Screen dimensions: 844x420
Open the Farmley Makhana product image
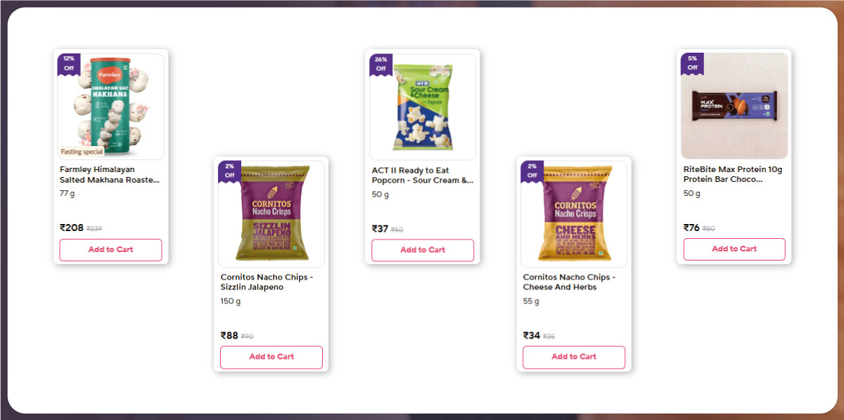pos(111,106)
